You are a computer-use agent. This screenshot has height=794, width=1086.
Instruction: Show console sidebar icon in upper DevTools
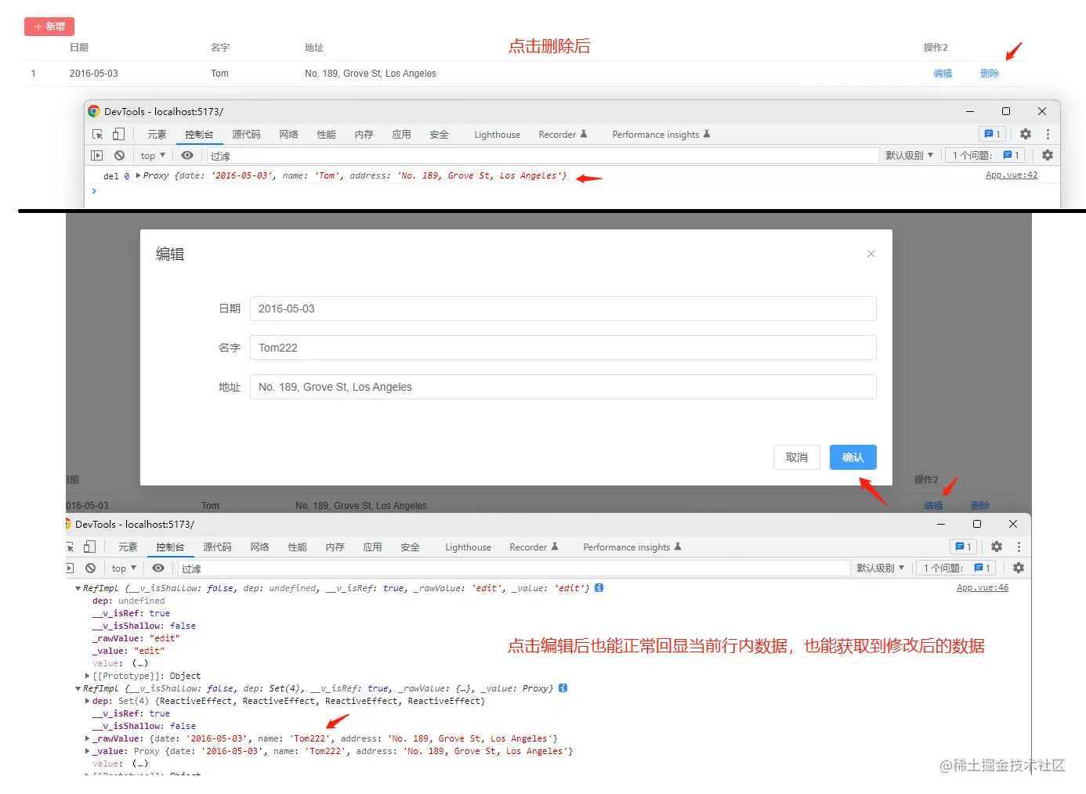(97, 156)
